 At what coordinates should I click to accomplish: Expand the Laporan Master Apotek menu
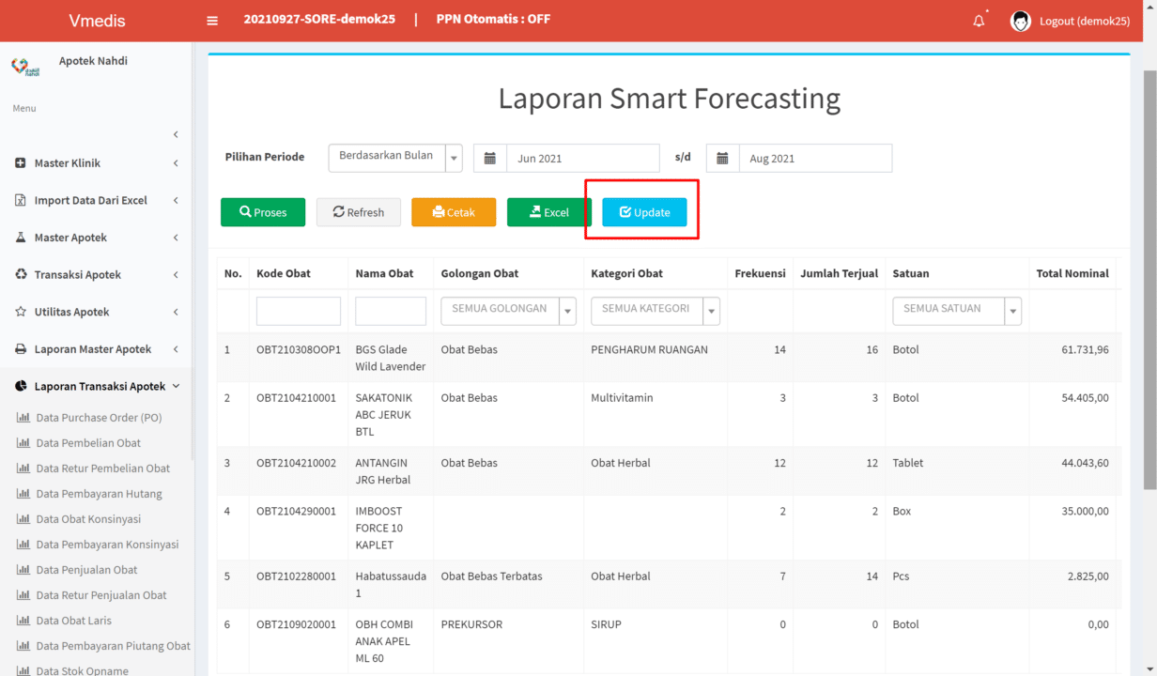coord(176,349)
